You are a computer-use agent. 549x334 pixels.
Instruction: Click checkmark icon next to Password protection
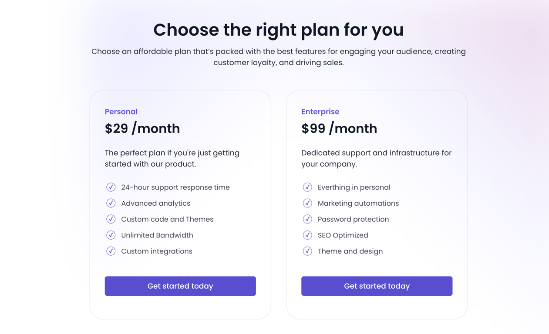tap(307, 219)
